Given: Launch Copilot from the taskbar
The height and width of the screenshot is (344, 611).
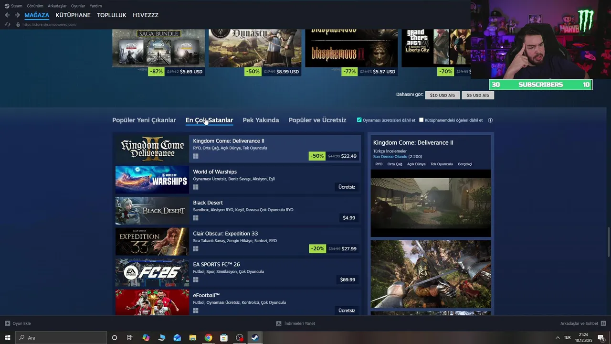Looking at the screenshot, I should click(146, 338).
